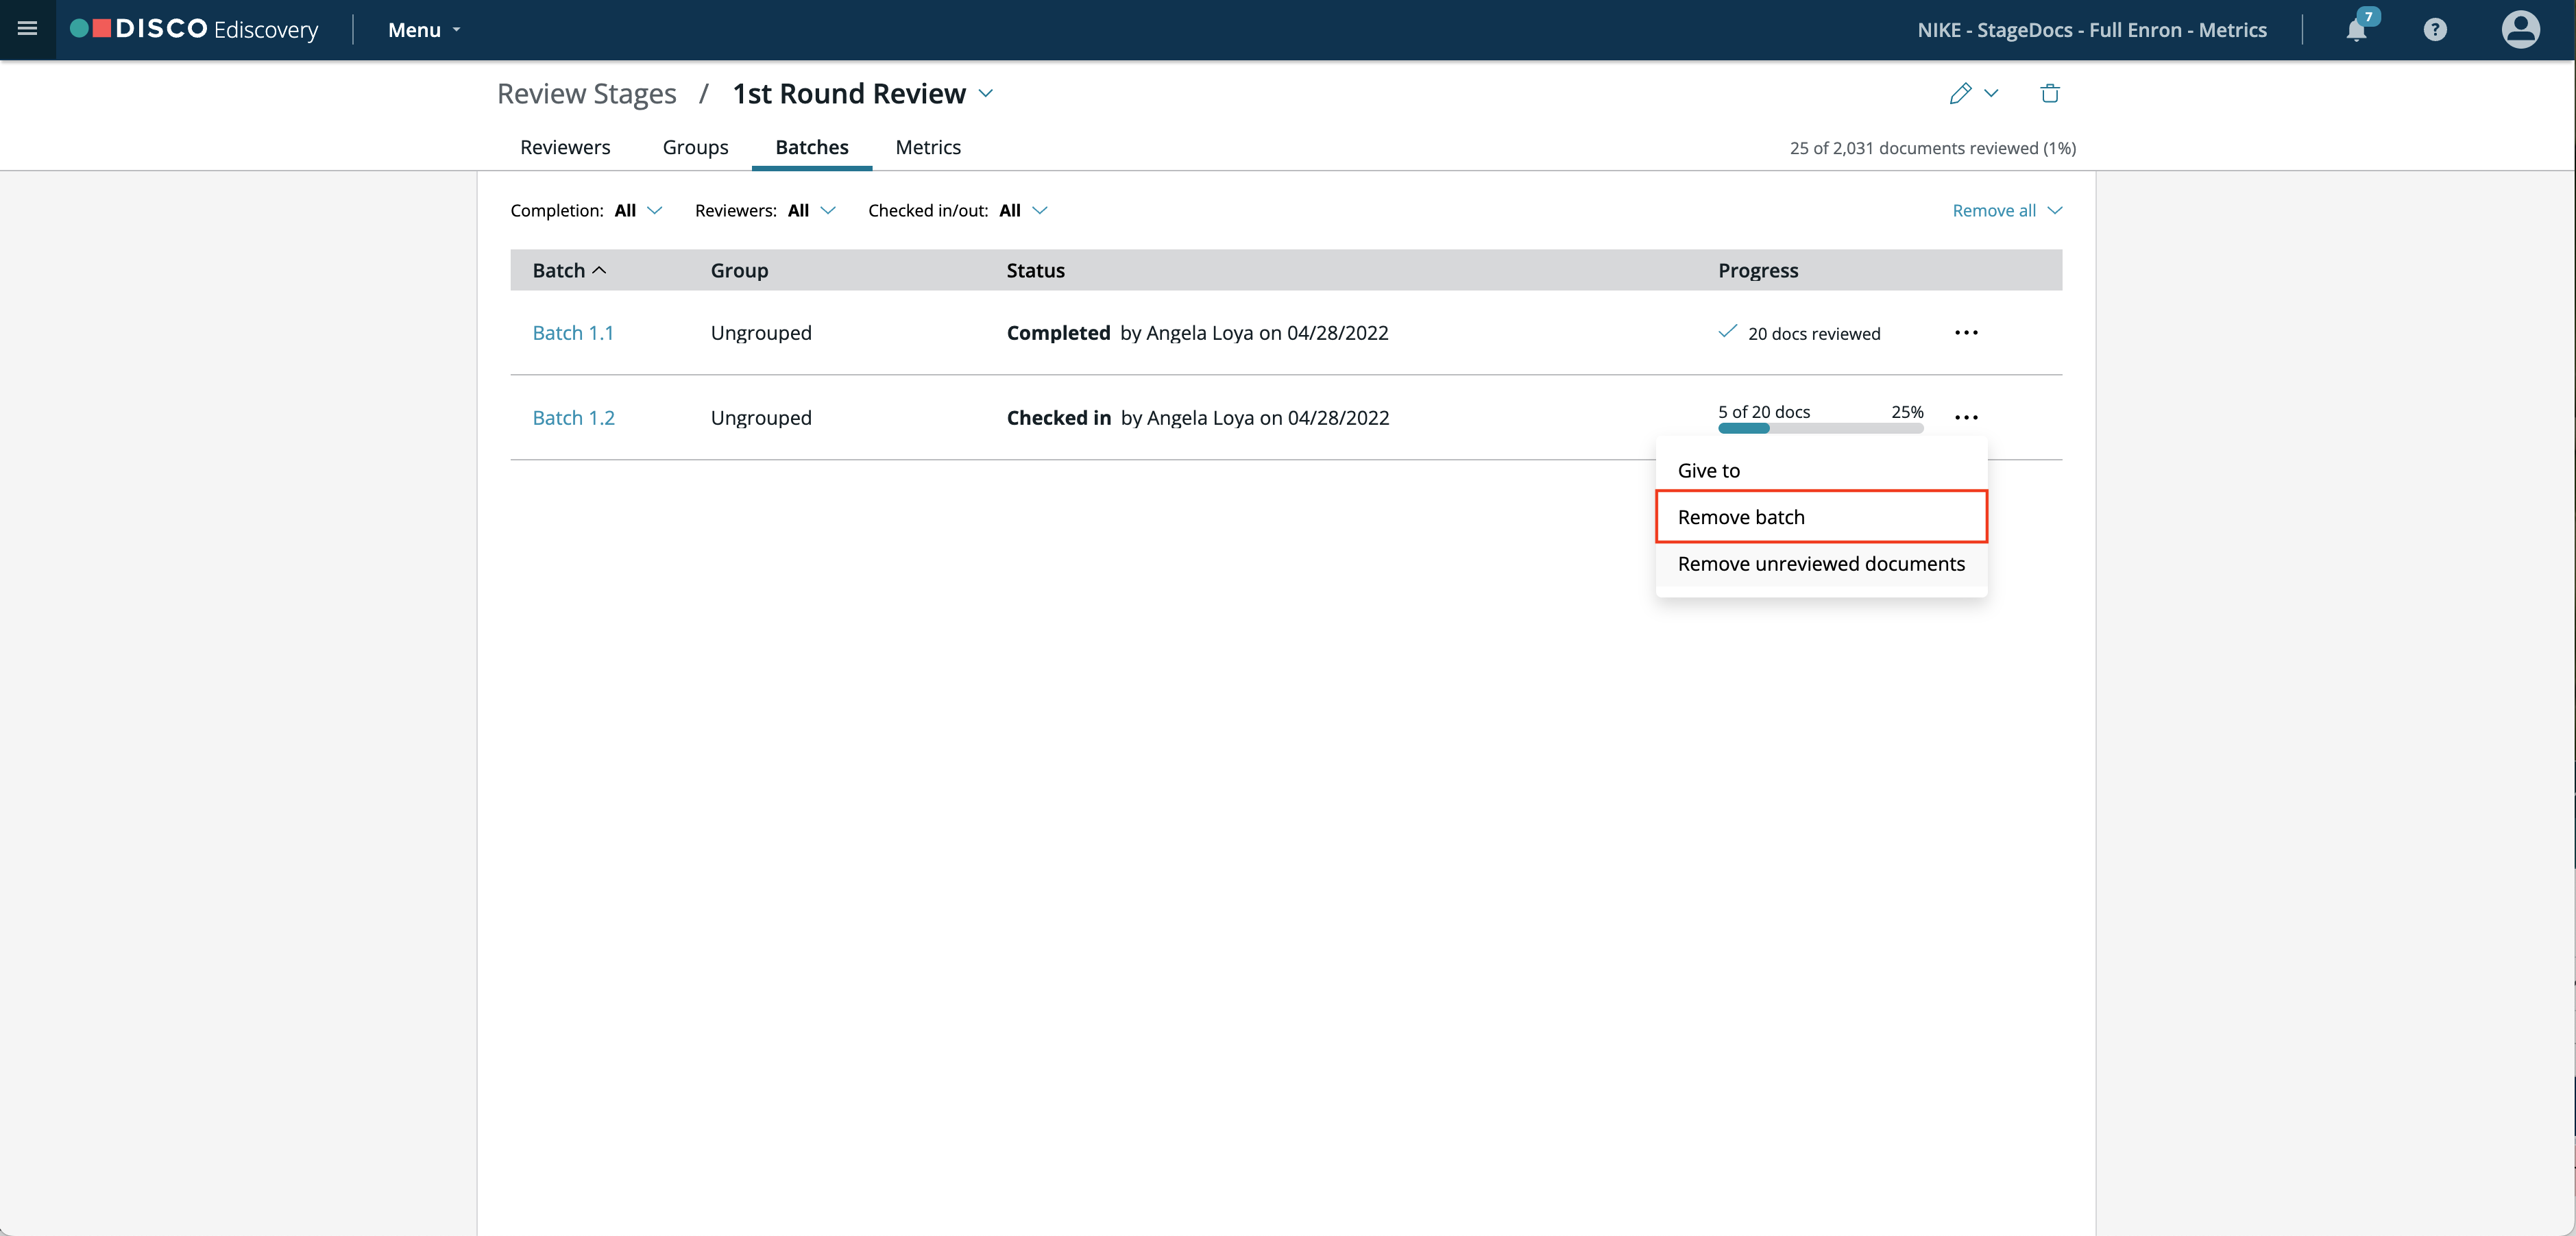Viewport: 2576px width, 1236px height.
Task: Open the user account profile icon
Action: coord(2520,29)
